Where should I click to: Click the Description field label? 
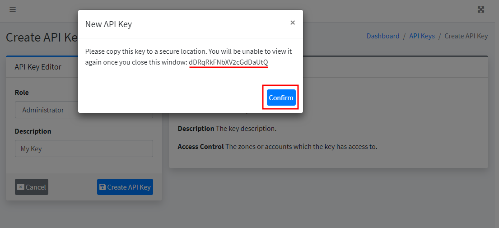pos(33,131)
